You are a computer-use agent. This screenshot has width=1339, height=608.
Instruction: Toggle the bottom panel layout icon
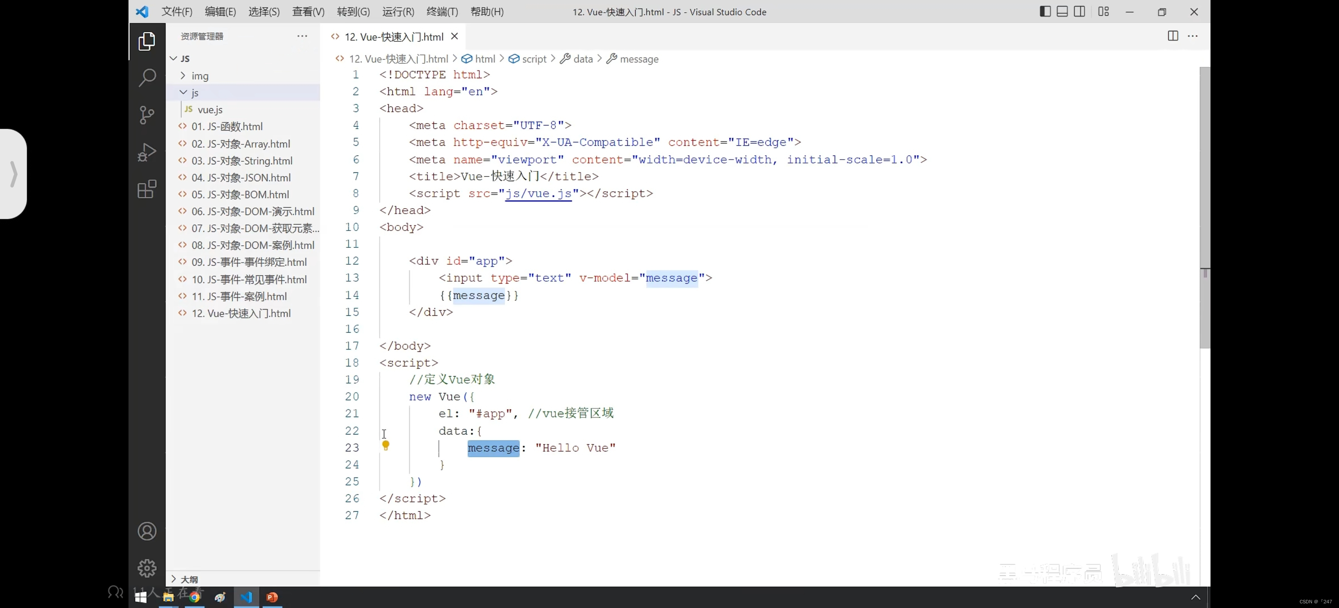point(1062,11)
